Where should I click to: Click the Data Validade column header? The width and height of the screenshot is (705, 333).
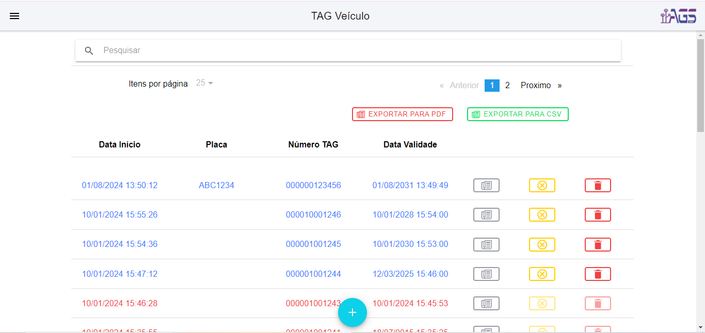click(410, 145)
